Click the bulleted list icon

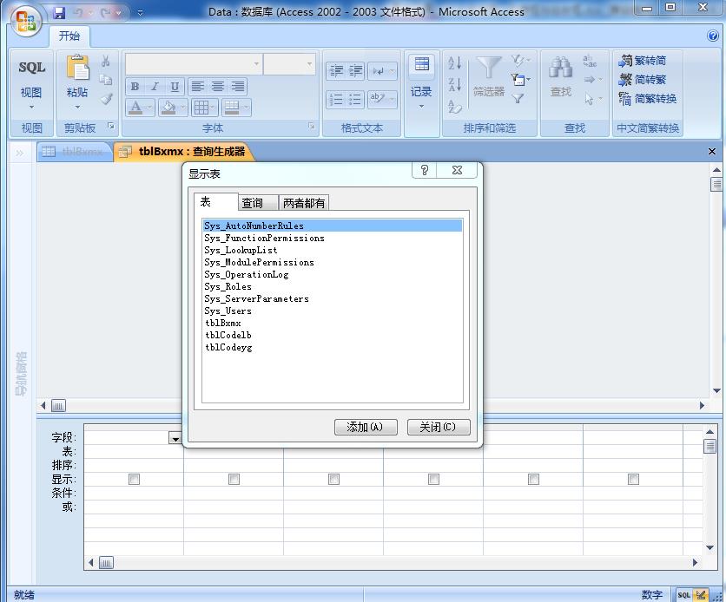point(355,99)
